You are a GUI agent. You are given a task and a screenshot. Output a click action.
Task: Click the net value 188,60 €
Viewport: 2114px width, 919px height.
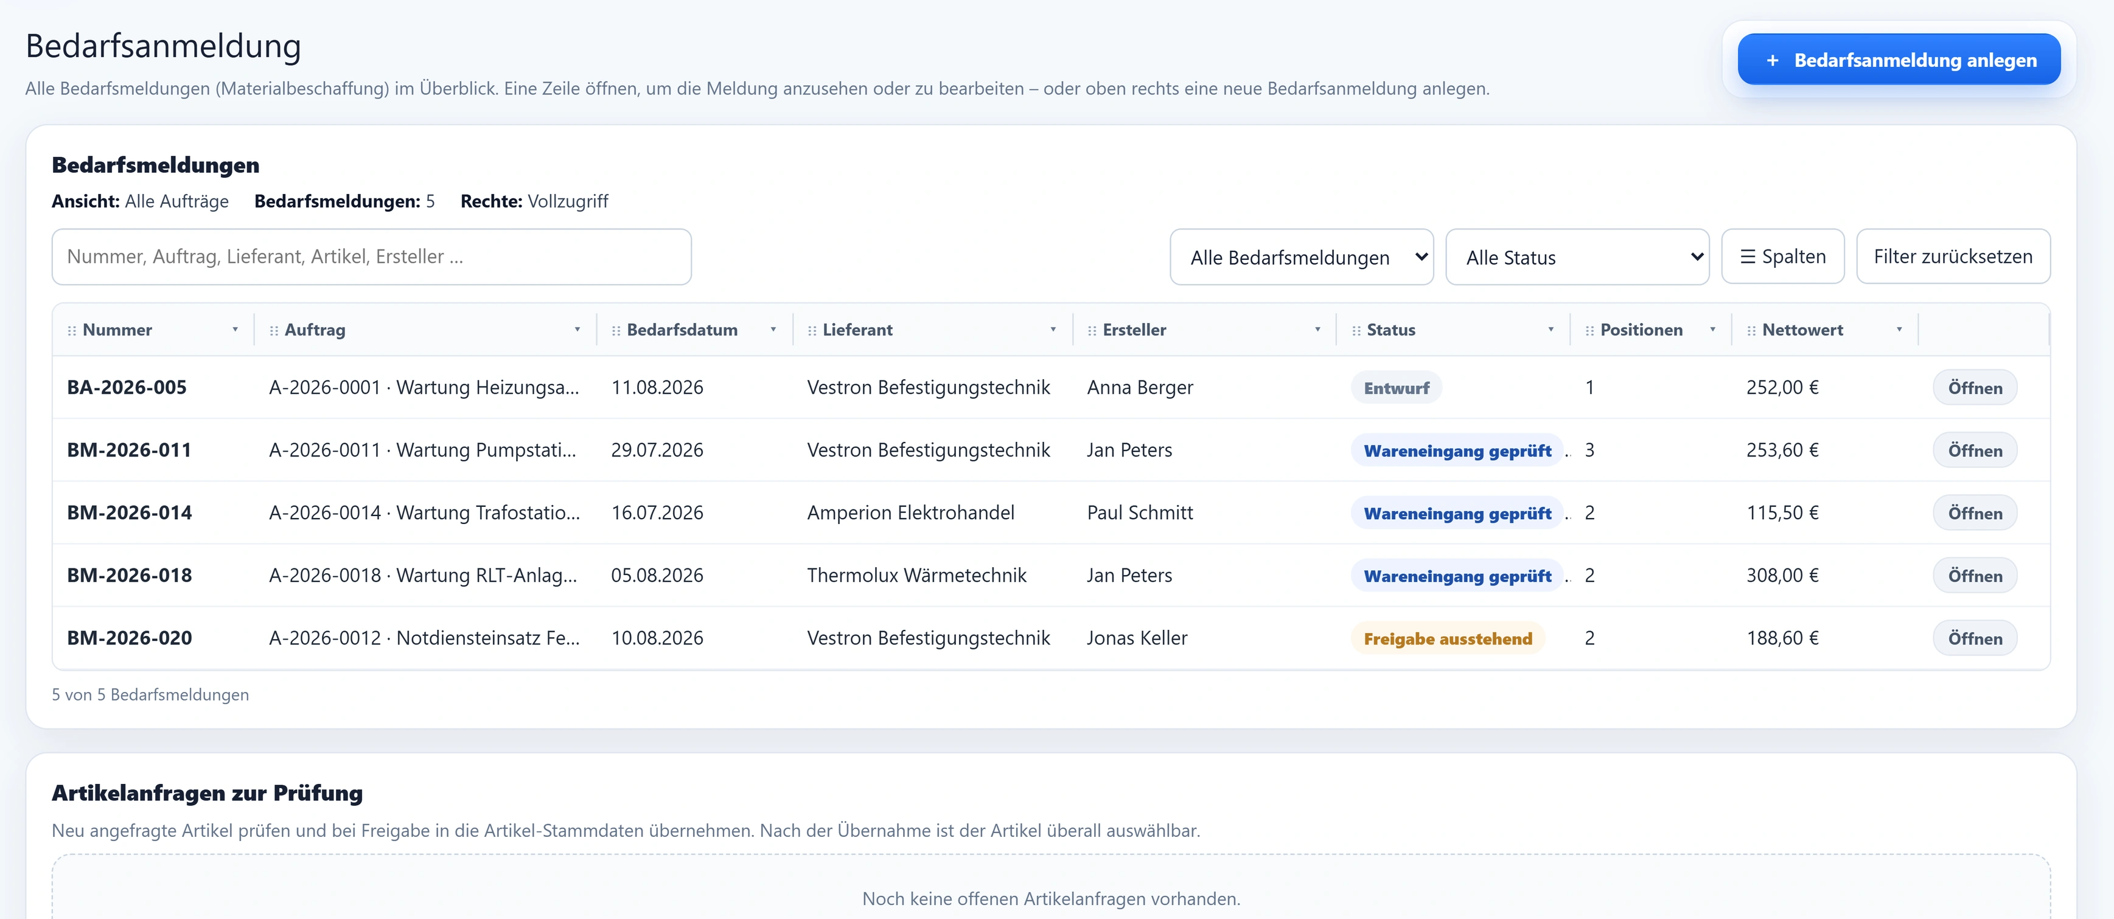click(1782, 638)
